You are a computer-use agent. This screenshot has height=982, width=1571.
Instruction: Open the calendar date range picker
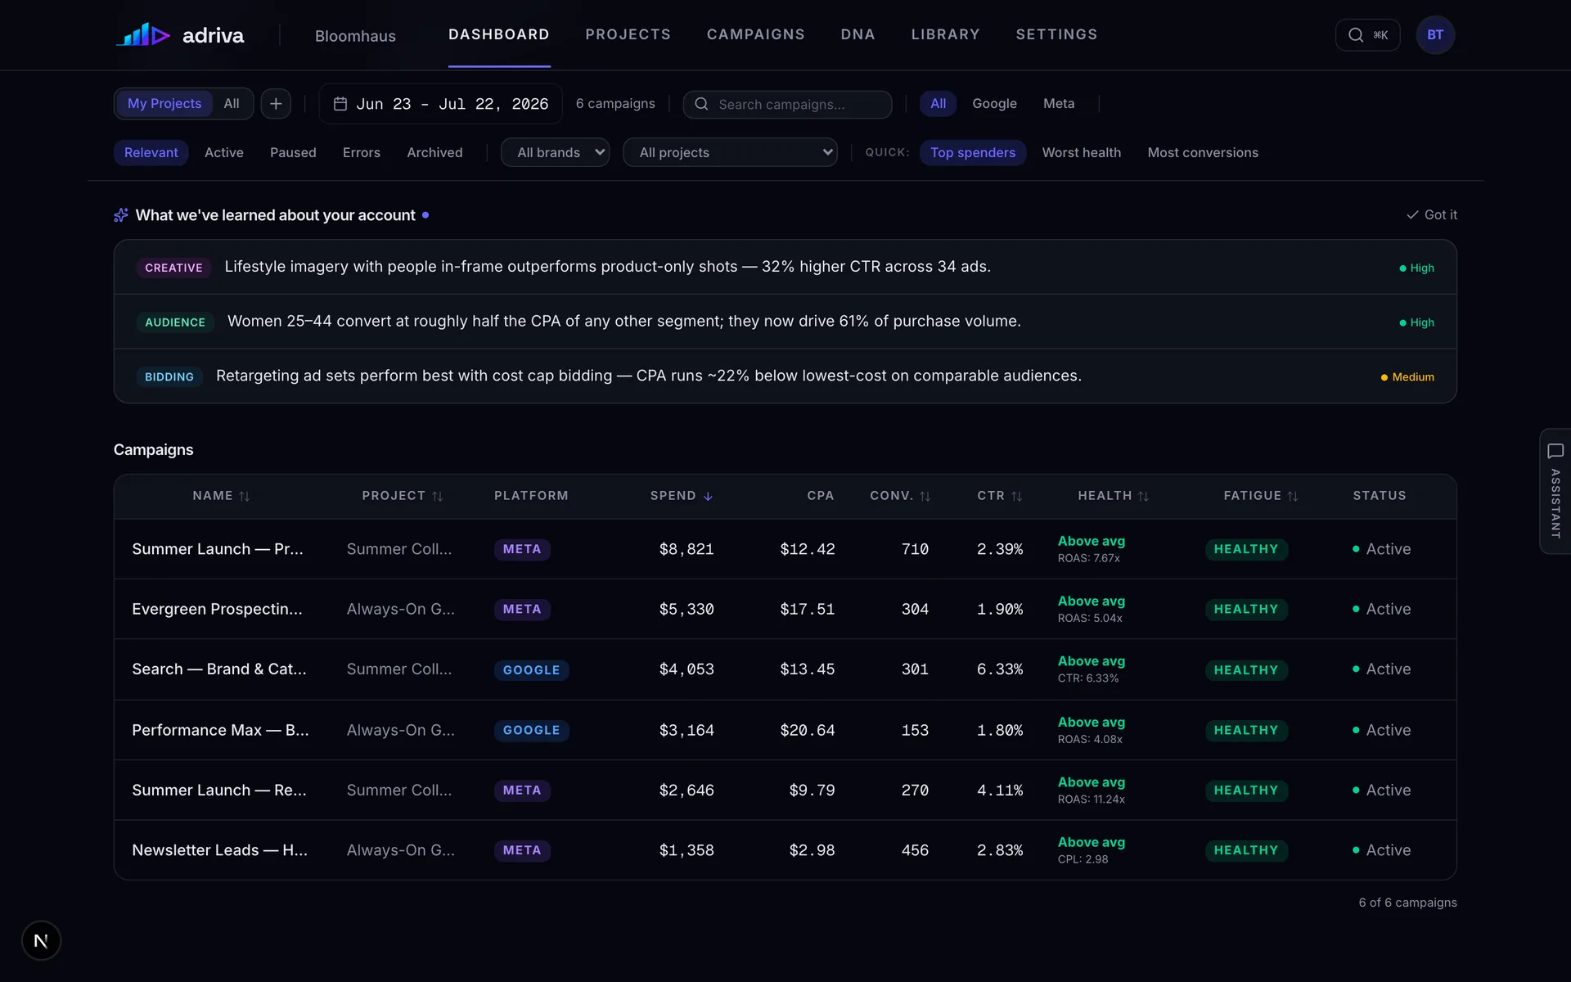point(440,104)
